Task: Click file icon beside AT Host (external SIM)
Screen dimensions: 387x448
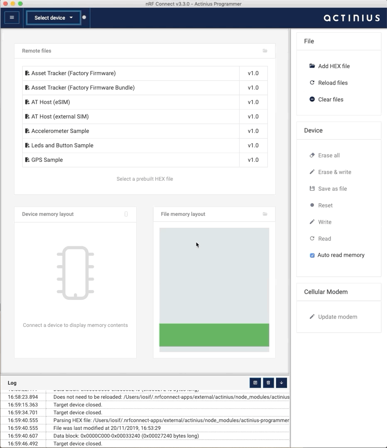Action: click(27, 116)
